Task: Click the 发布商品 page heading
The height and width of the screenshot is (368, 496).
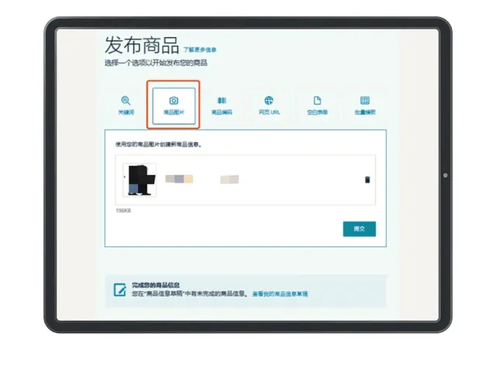Action: pyautogui.click(x=142, y=45)
